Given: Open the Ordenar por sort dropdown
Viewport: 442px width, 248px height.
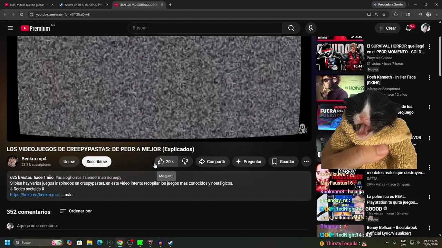Looking at the screenshot, I should pyautogui.click(x=76, y=211).
